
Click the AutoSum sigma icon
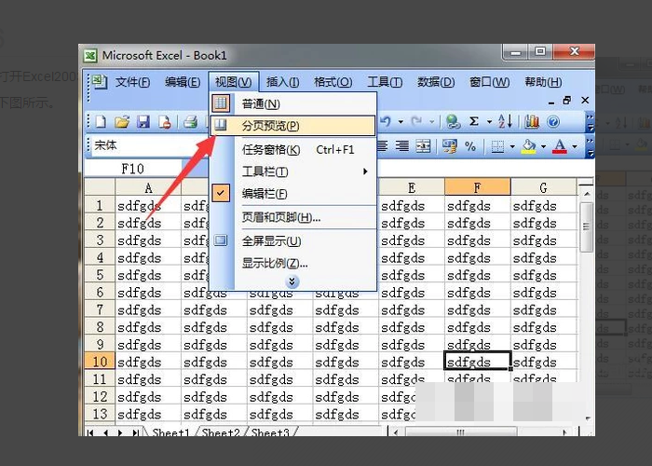click(473, 121)
